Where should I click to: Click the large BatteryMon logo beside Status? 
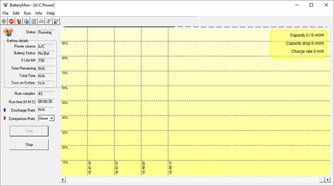[x=9, y=33]
